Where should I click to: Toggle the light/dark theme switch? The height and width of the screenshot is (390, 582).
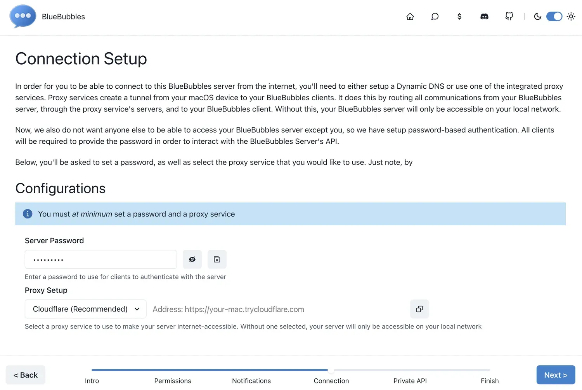coord(554,16)
